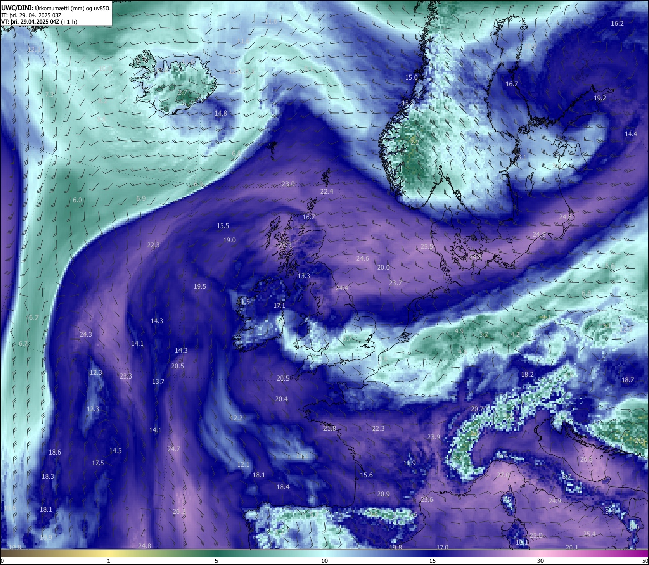The image size is (649, 565).
Task: Select the 20.7 value label
Action: coord(477,409)
